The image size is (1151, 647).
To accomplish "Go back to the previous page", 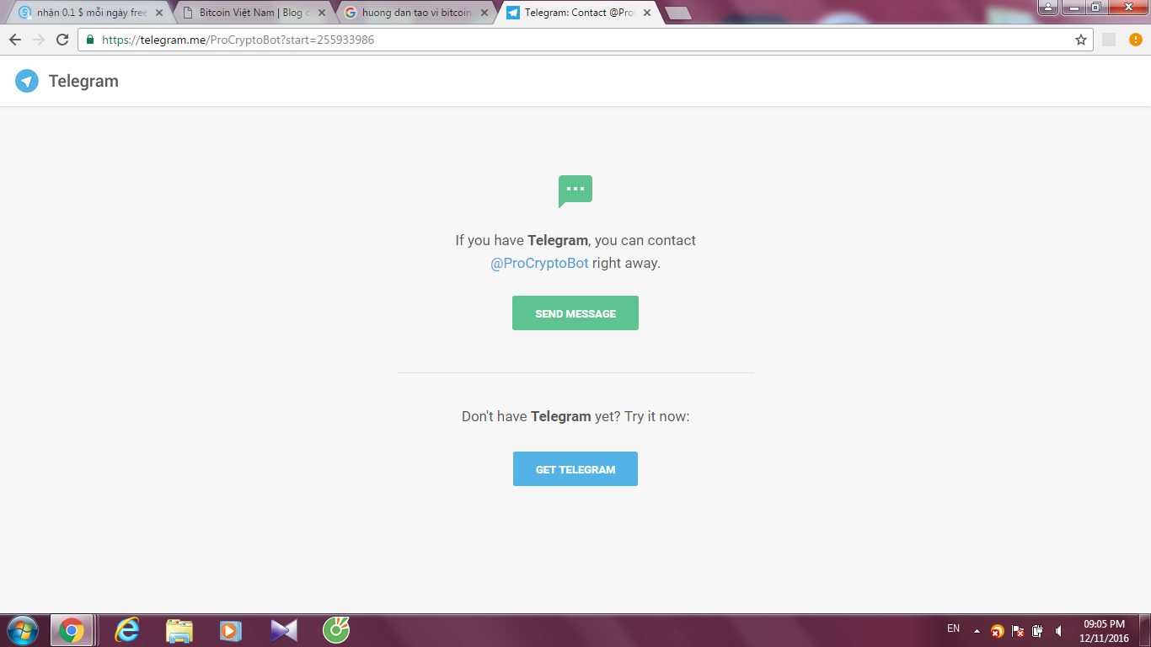I will 15,40.
